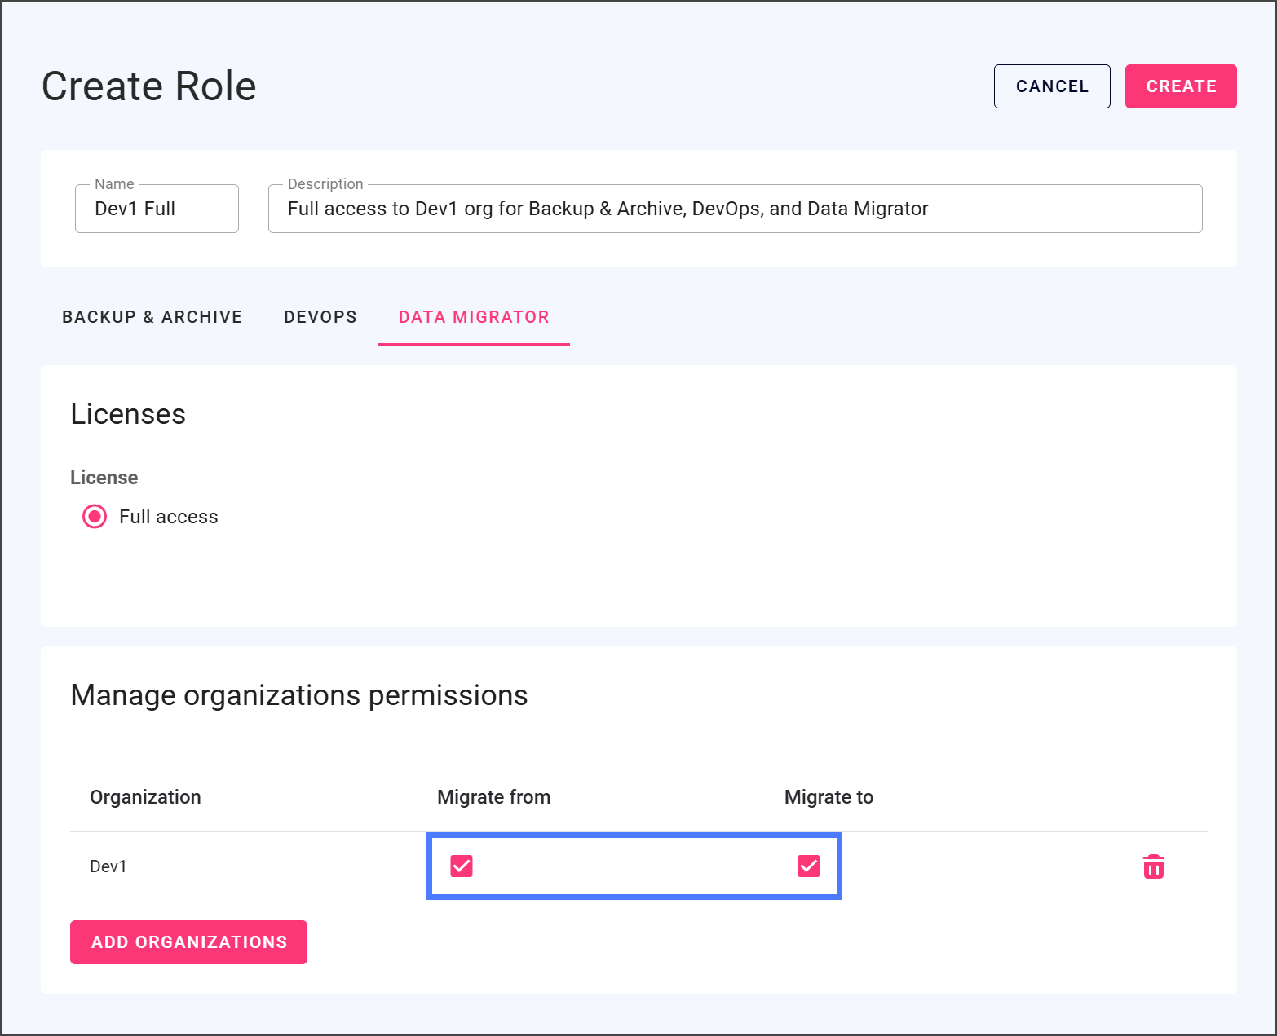Click the Licenses section heading
Image resolution: width=1277 pixels, height=1036 pixels.
128,414
